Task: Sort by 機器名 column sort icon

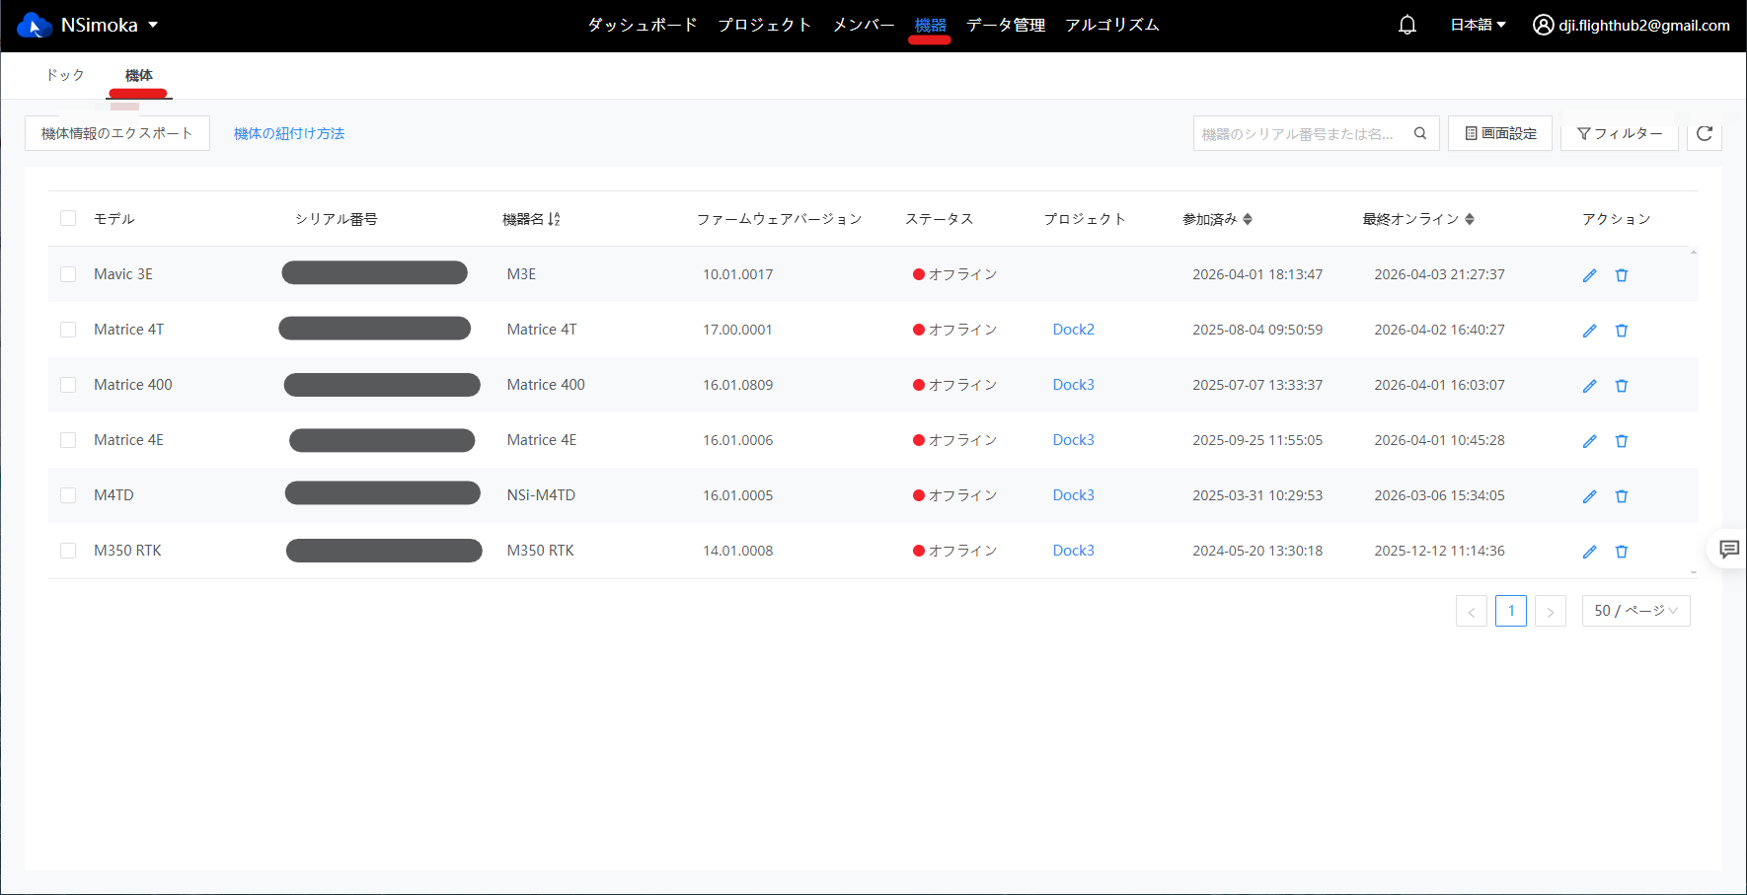Action: [554, 219]
